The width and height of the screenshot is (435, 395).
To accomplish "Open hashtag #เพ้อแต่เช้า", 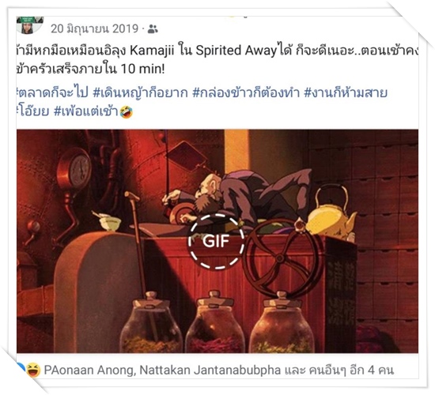I will 86,111.
